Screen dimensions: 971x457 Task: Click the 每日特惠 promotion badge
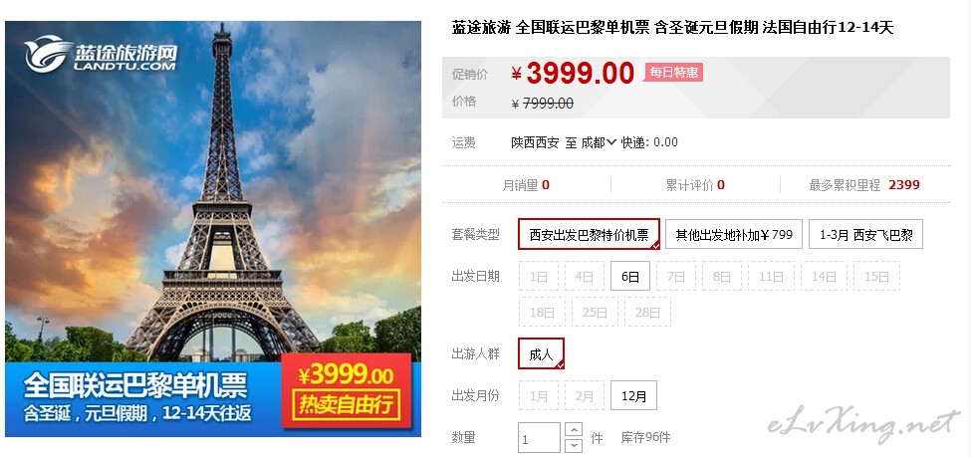pos(674,73)
